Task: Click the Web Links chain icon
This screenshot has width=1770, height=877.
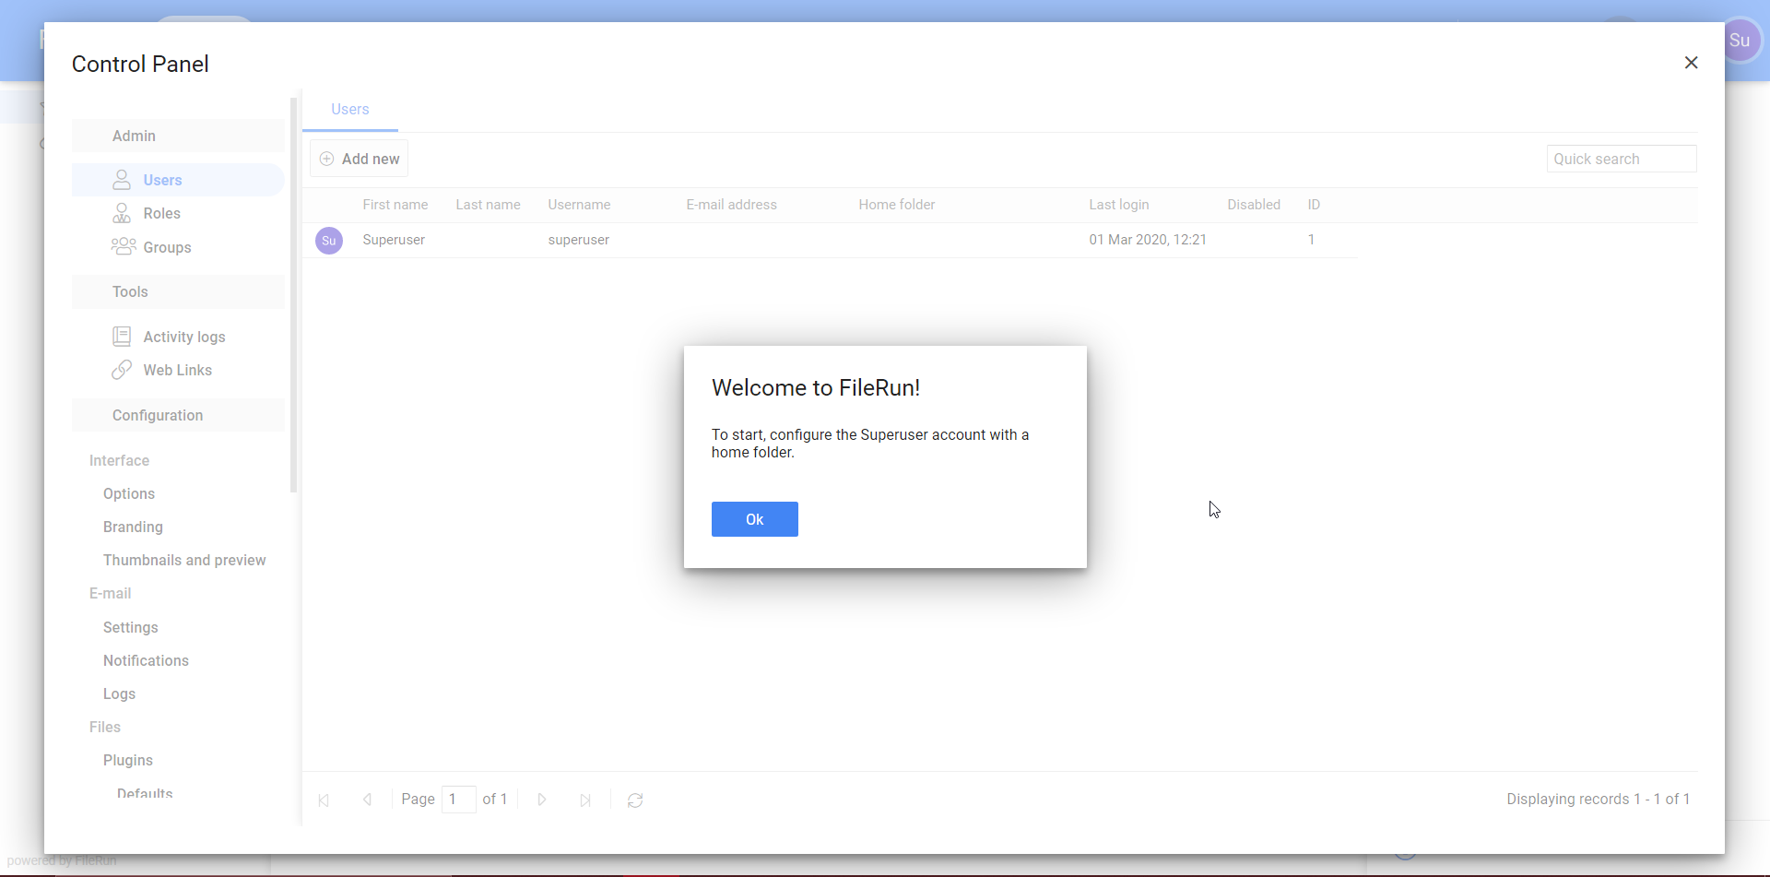Action: [x=122, y=370]
